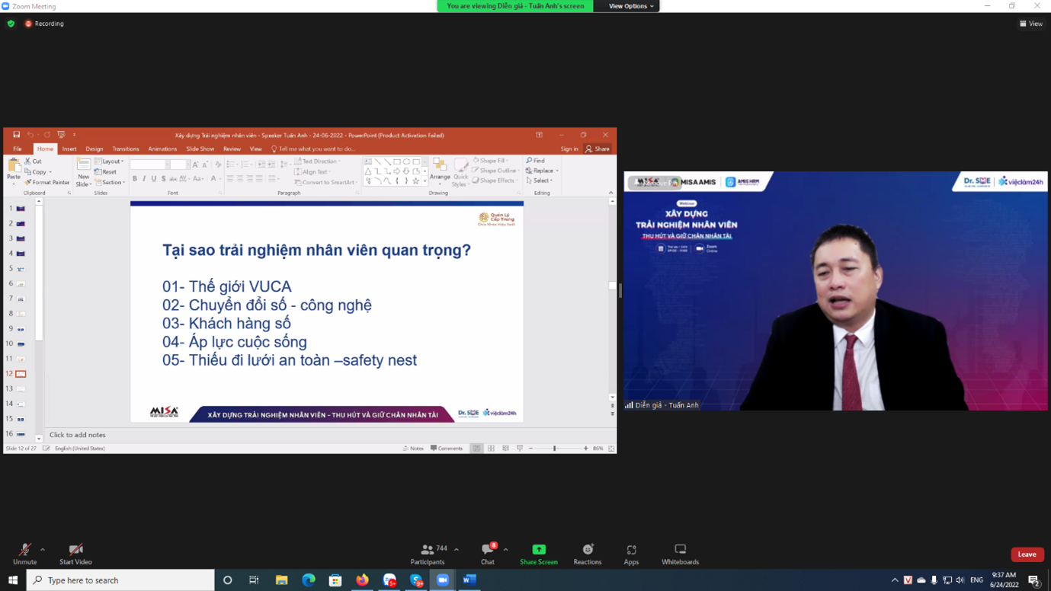Leave the meeting with the red Leave button

tap(1027, 554)
